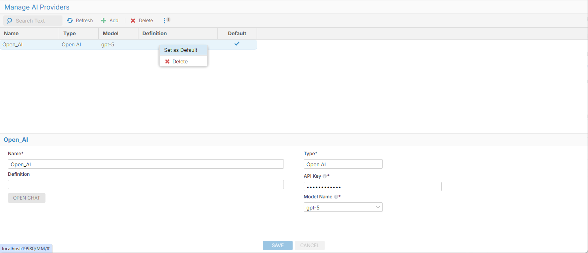Click the Model Name info icon
The height and width of the screenshot is (253, 588).
coord(336,197)
